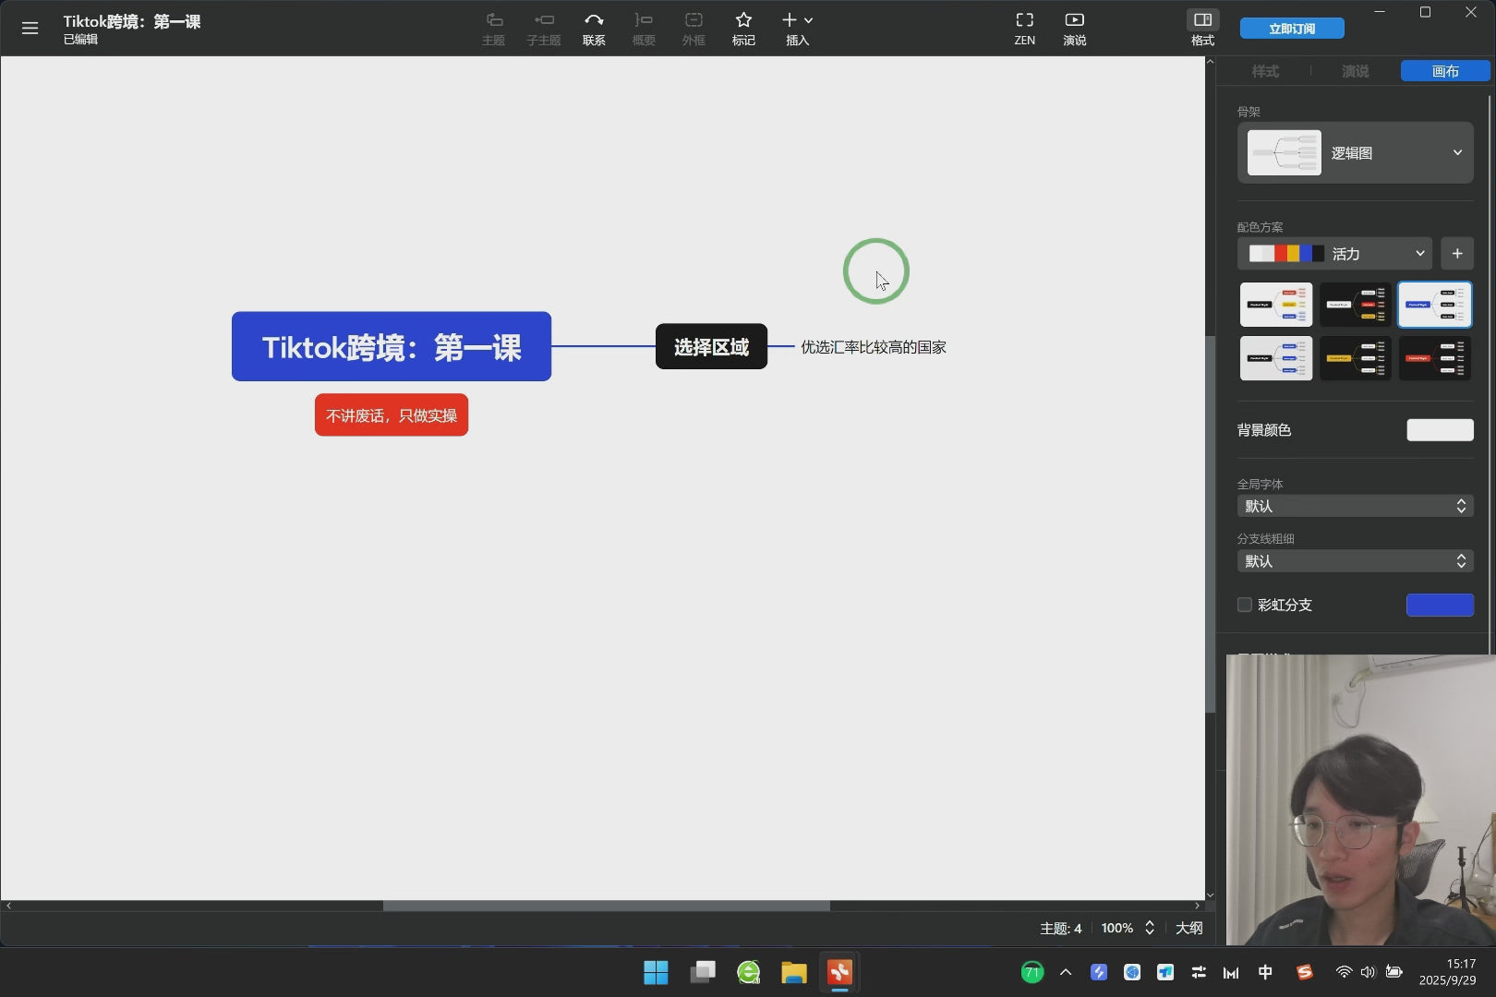Start 演说 presentation mode
This screenshot has height=997, width=1496.
coord(1074,28)
